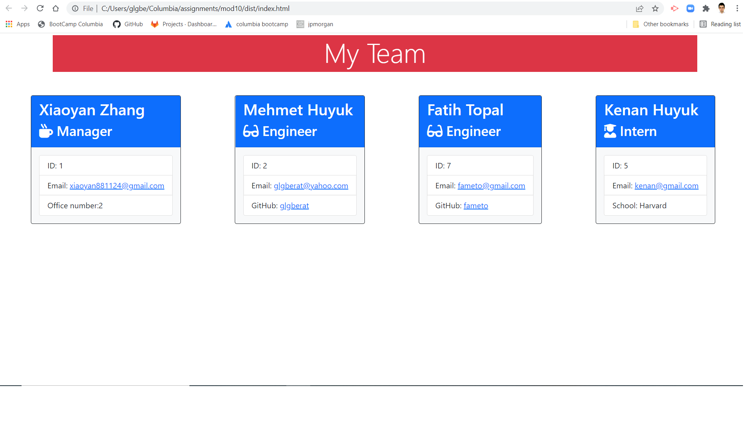
Task: Click the share page icon
Action: click(x=639, y=9)
